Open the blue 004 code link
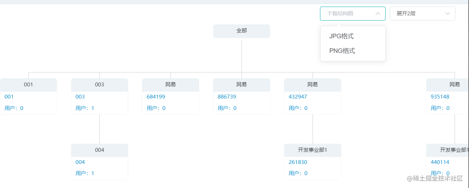The image size is (469, 188). (80, 162)
